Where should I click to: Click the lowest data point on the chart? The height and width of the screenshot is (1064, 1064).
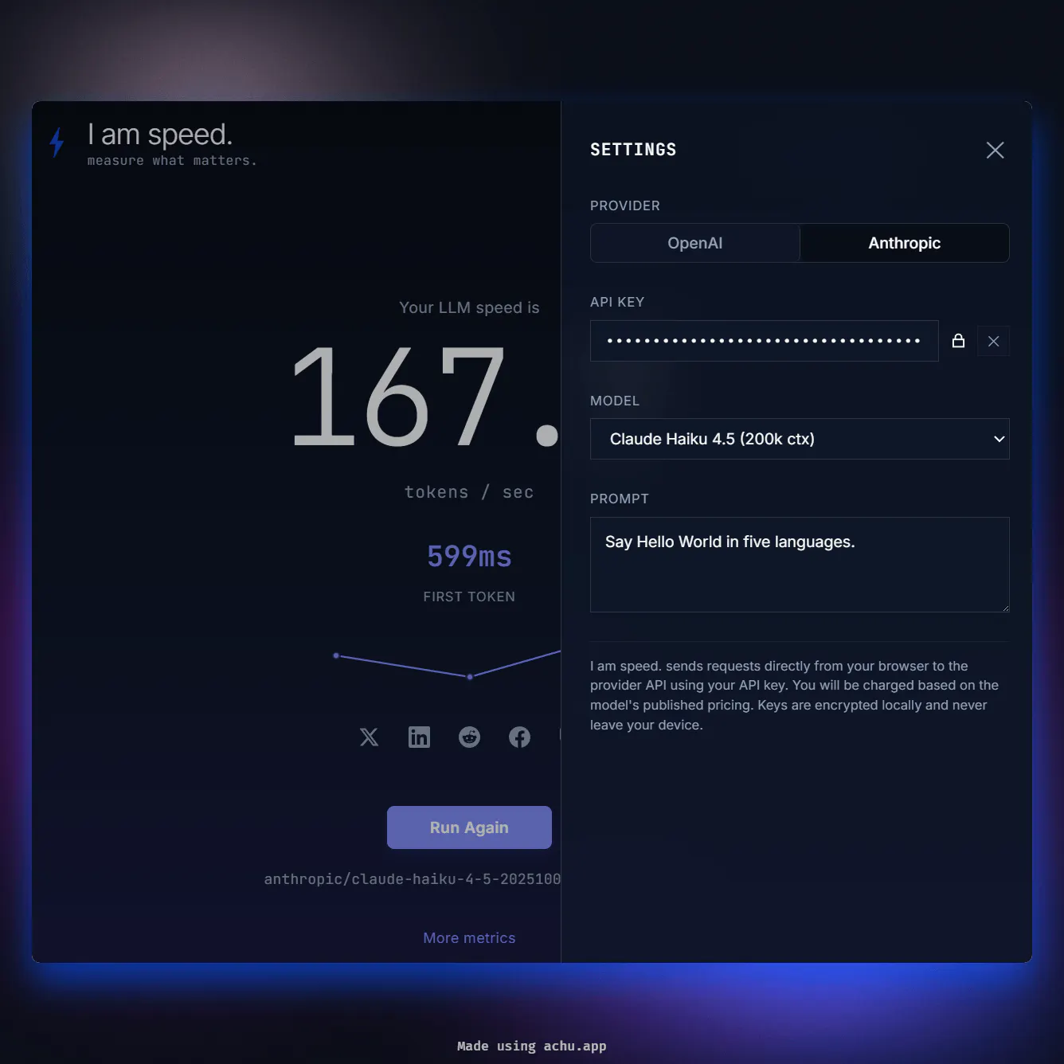tap(470, 676)
